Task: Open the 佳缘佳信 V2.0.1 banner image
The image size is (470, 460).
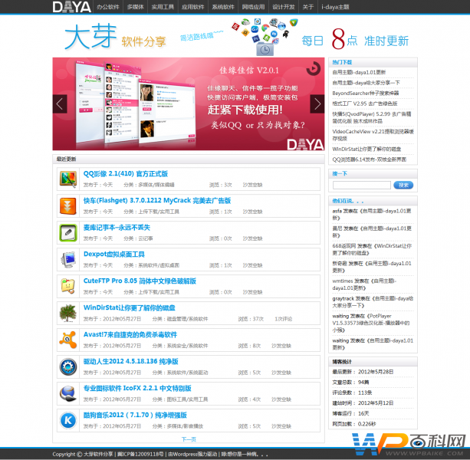Action: pyautogui.click(x=189, y=104)
